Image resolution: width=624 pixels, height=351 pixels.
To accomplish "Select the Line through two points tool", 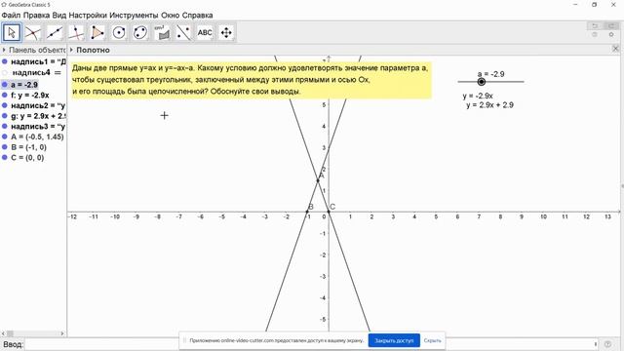I will (55, 32).
